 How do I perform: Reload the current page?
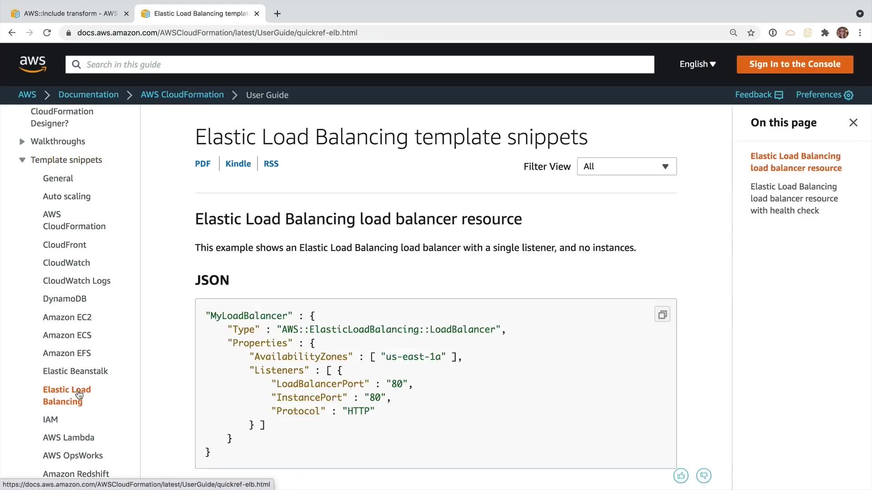(x=47, y=33)
